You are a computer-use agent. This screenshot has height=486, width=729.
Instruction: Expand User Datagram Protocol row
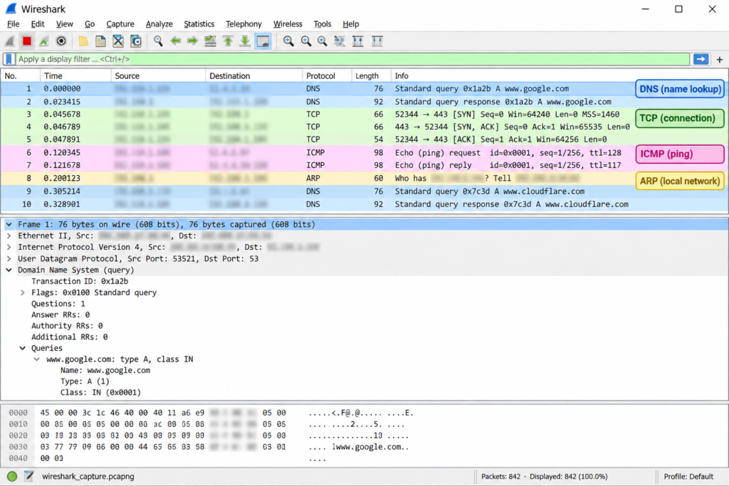tap(9, 259)
